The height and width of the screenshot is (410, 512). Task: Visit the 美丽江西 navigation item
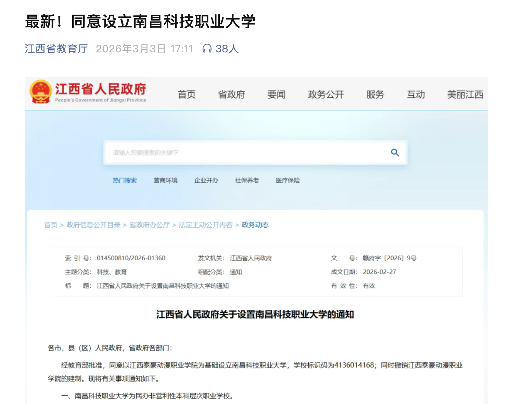pos(465,94)
